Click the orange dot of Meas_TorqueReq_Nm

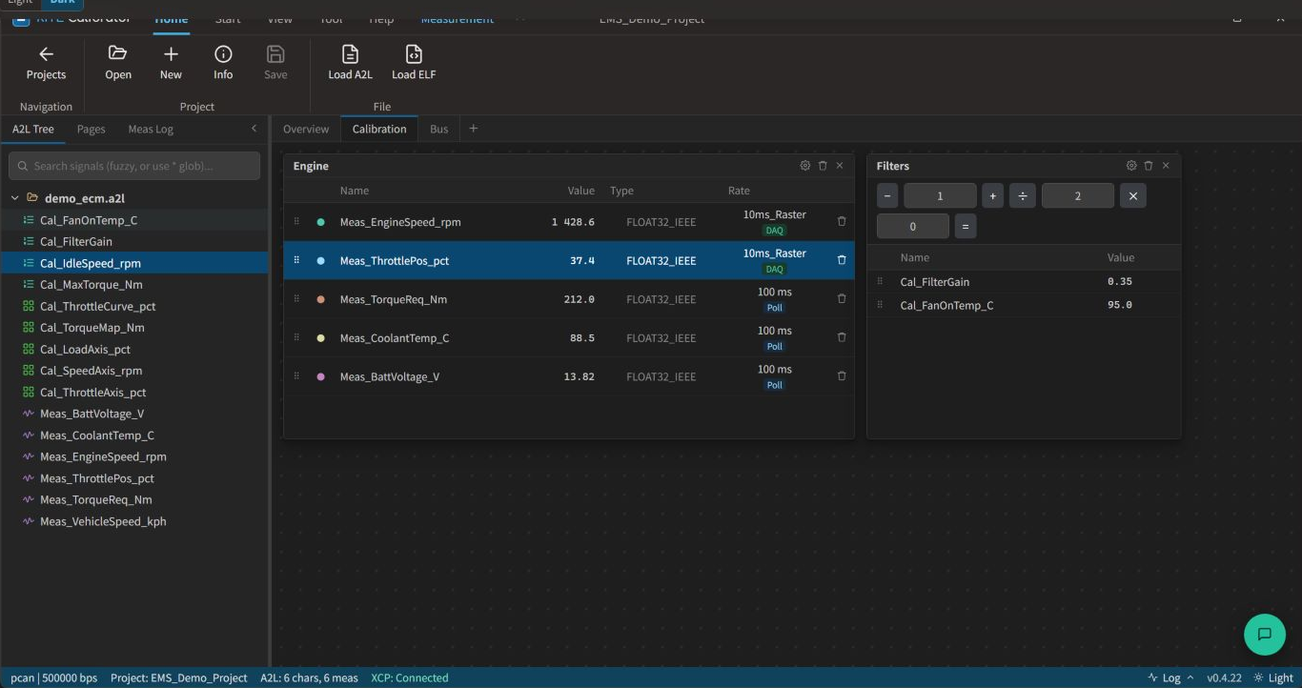point(320,299)
